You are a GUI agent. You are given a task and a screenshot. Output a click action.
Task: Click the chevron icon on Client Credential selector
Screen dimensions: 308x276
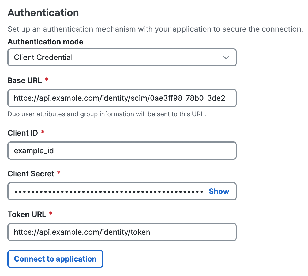pyautogui.click(x=226, y=57)
